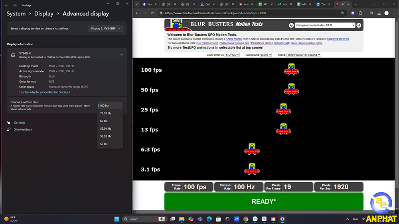Image resolution: width=399 pixels, height=224 pixels.
Task: Click the Settings back arrow
Action: coord(7,5)
